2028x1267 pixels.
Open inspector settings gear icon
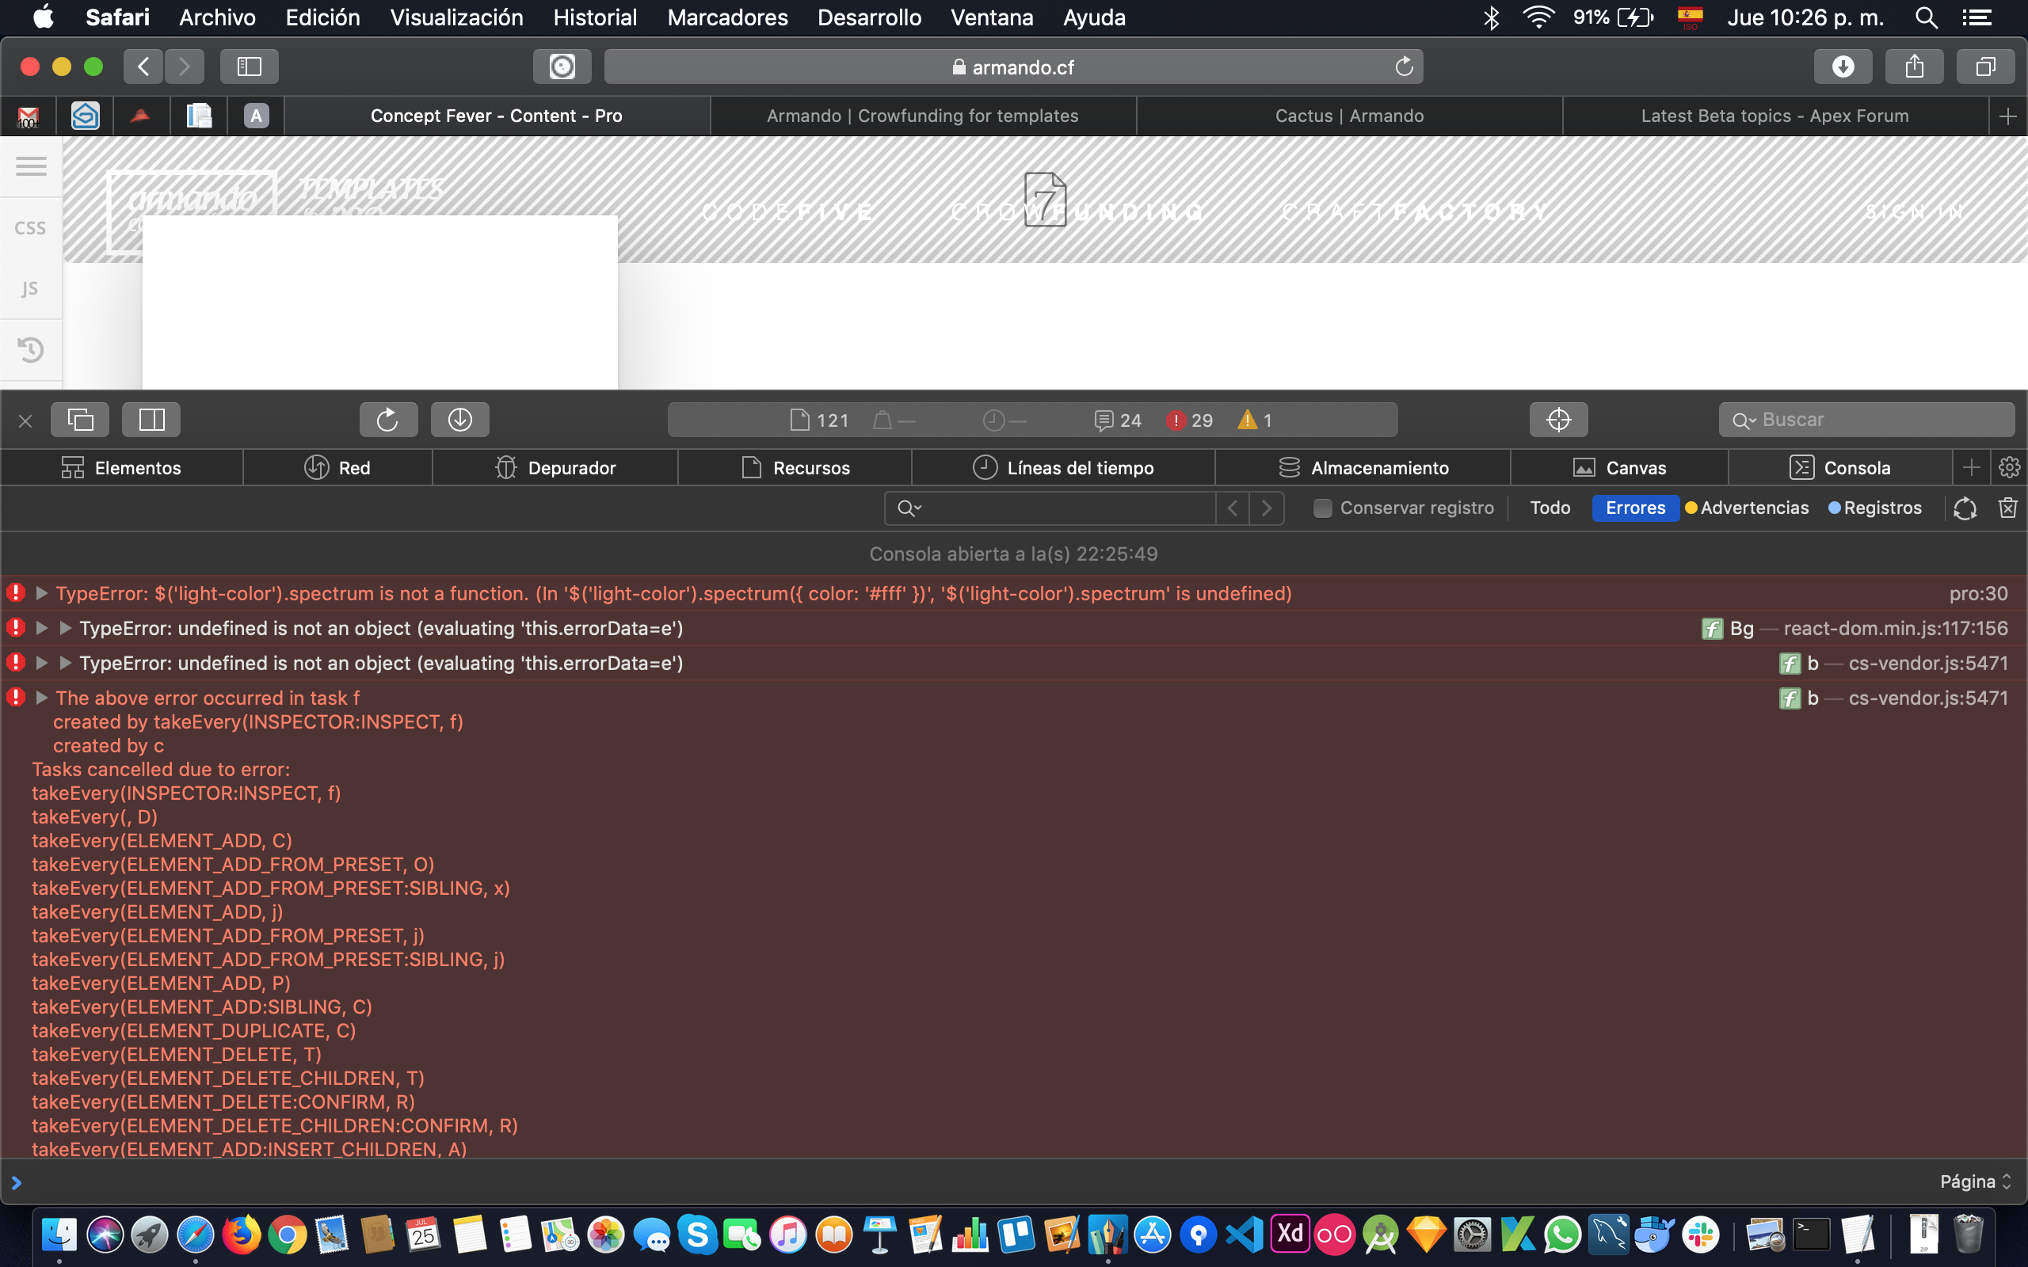click(x=2009, y=467)
